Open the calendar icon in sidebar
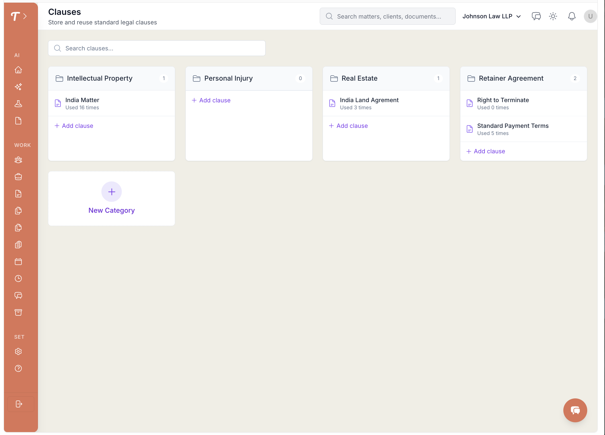 [x=18, y=262]
